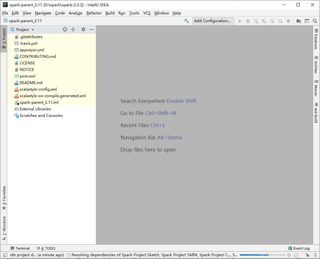Open the Analyze menu

[76, 13]
